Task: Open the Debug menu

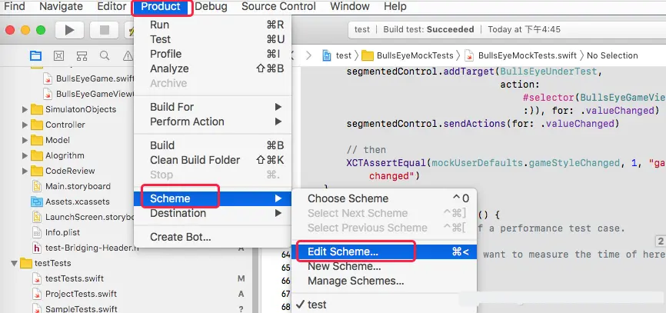Action: pos(211,7)
